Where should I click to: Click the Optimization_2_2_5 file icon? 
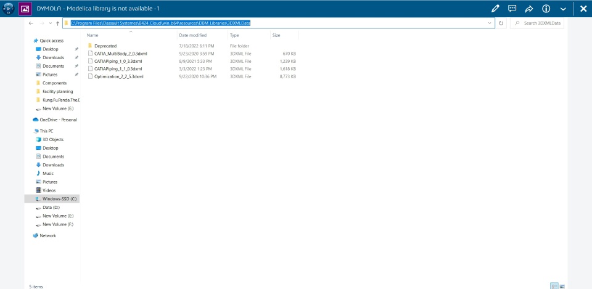tap(90, 76)
